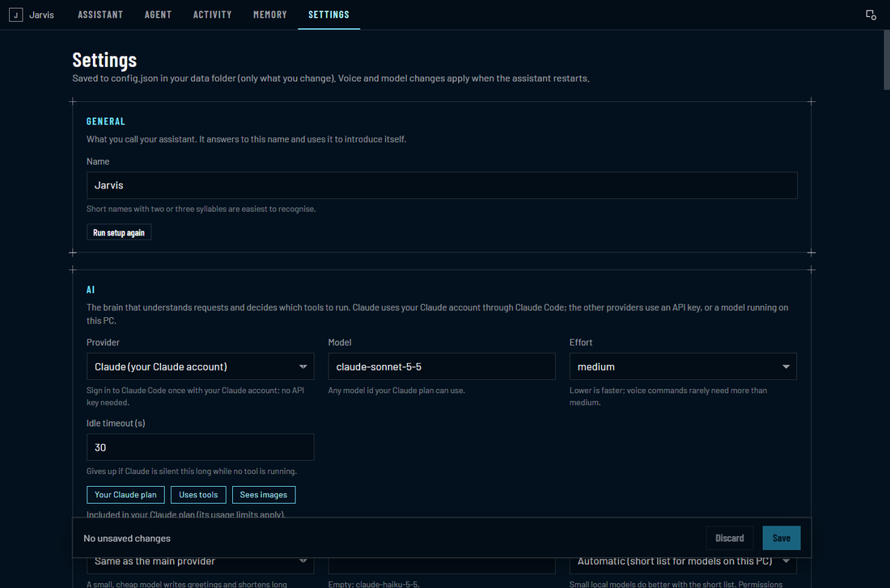Click the Idle timeout field showing 30

[201, 447]
